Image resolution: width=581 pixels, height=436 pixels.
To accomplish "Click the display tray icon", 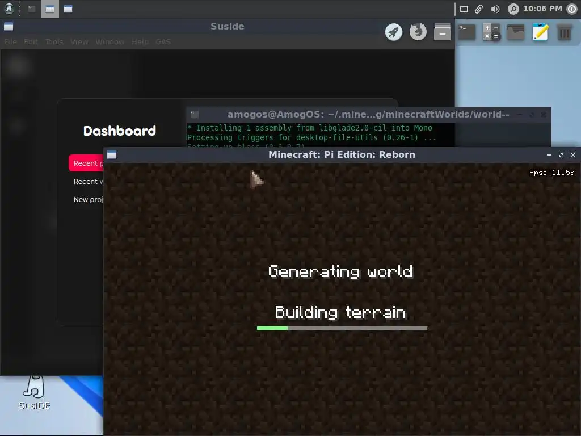I will tap(464, 9).
